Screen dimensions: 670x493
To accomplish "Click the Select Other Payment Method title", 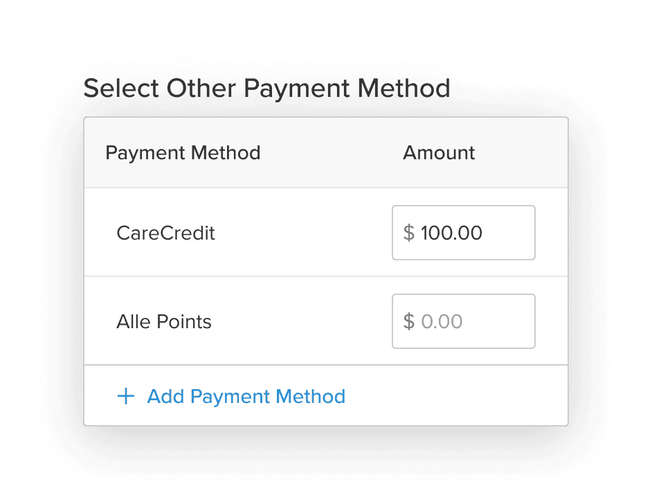I will (268, 89).
